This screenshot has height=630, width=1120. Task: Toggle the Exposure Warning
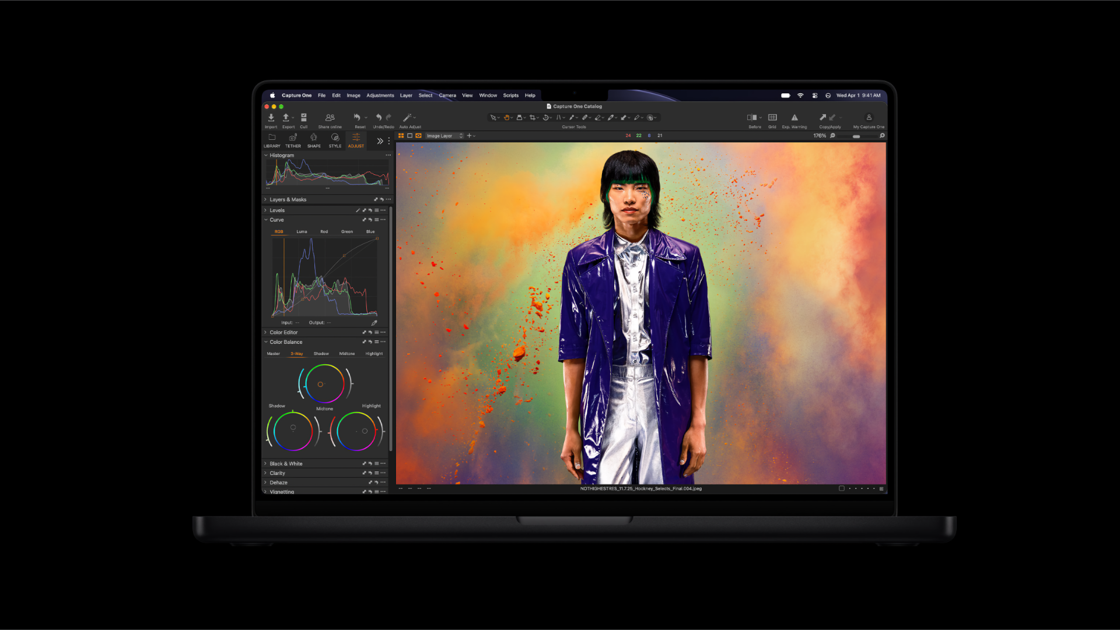pyautogui.click(x=794, y=118)
